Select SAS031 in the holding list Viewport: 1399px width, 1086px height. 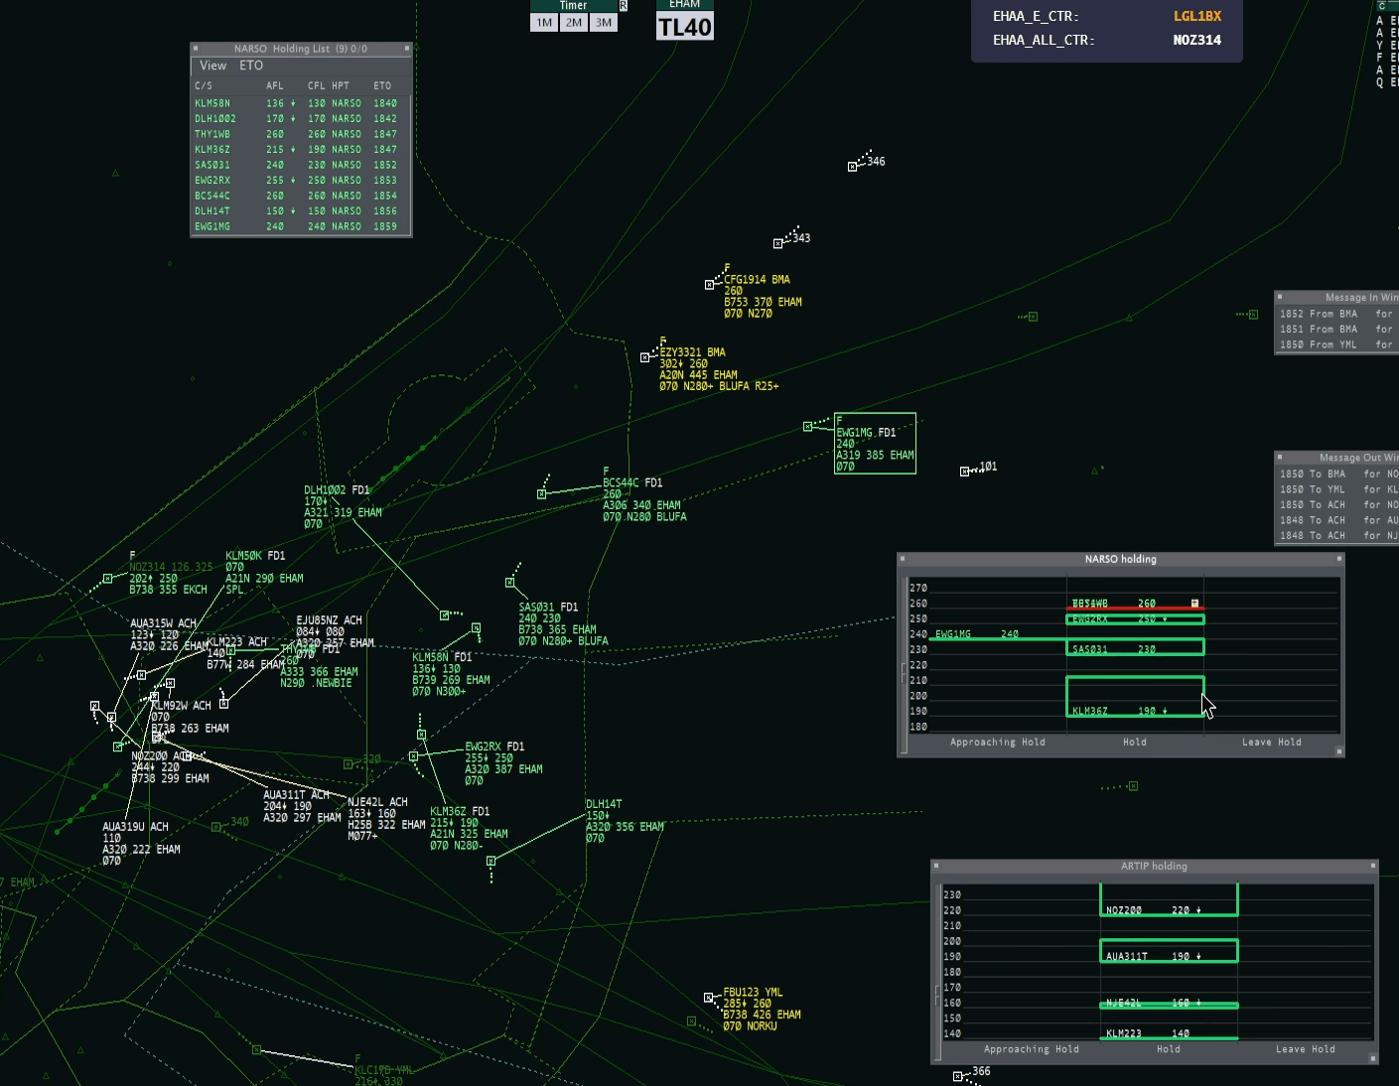(301, 165)
